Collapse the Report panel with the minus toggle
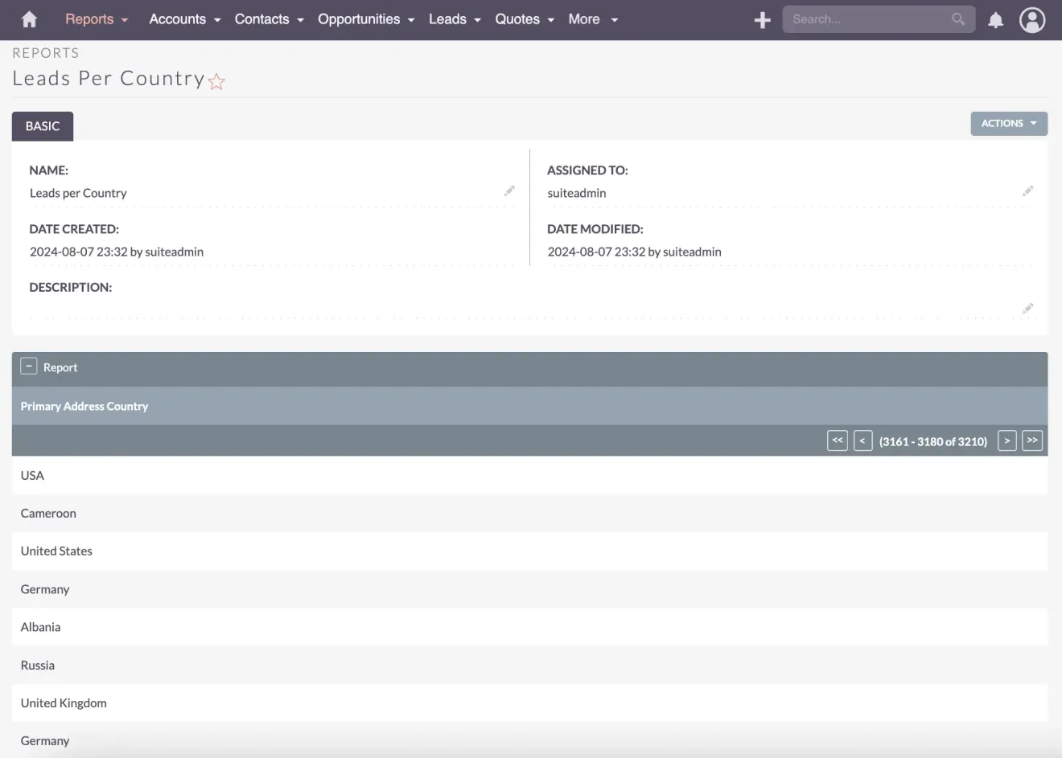 28,365
